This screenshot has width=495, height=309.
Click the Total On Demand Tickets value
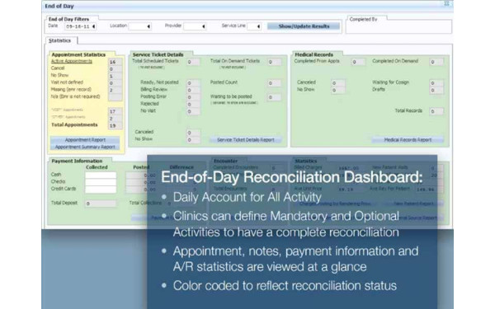coord(274,62)
